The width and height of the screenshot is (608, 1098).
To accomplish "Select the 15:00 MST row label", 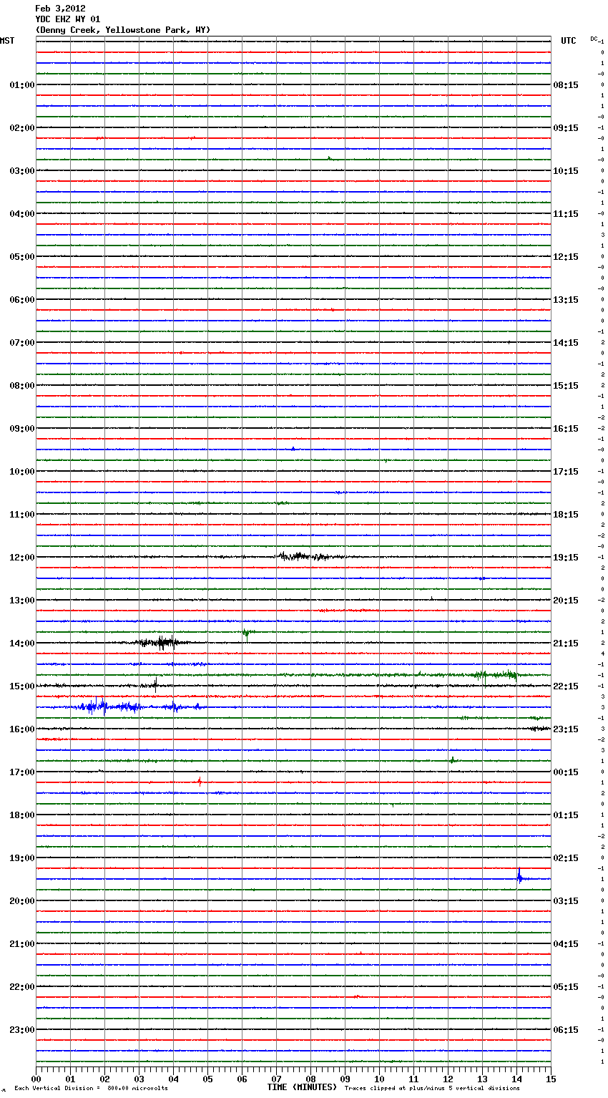I will pyautogui.click(x=21, y=686).
